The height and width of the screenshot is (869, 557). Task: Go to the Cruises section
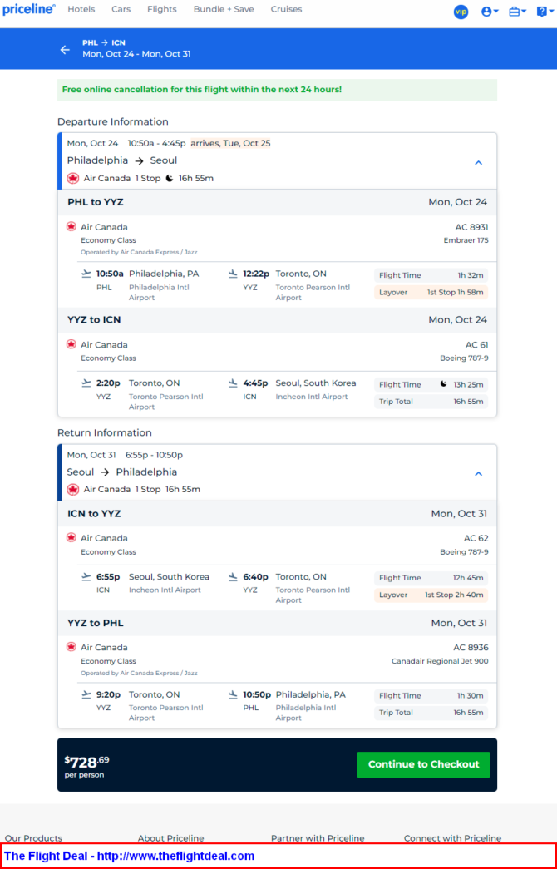coord(286,9)
